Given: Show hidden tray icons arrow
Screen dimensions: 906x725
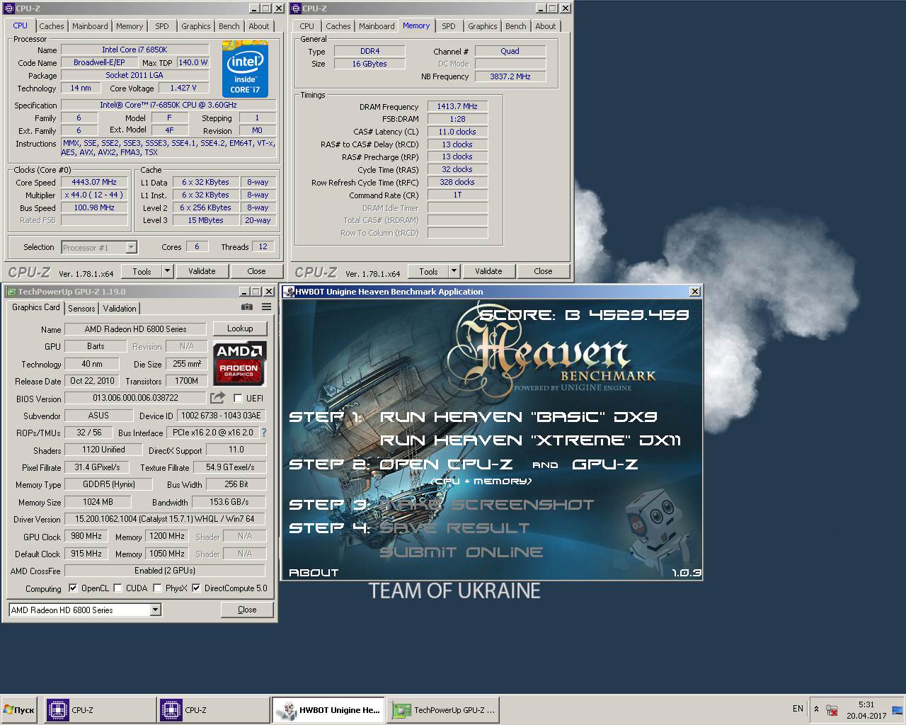Looking at the screenshot, I should (x=816, y=709).
